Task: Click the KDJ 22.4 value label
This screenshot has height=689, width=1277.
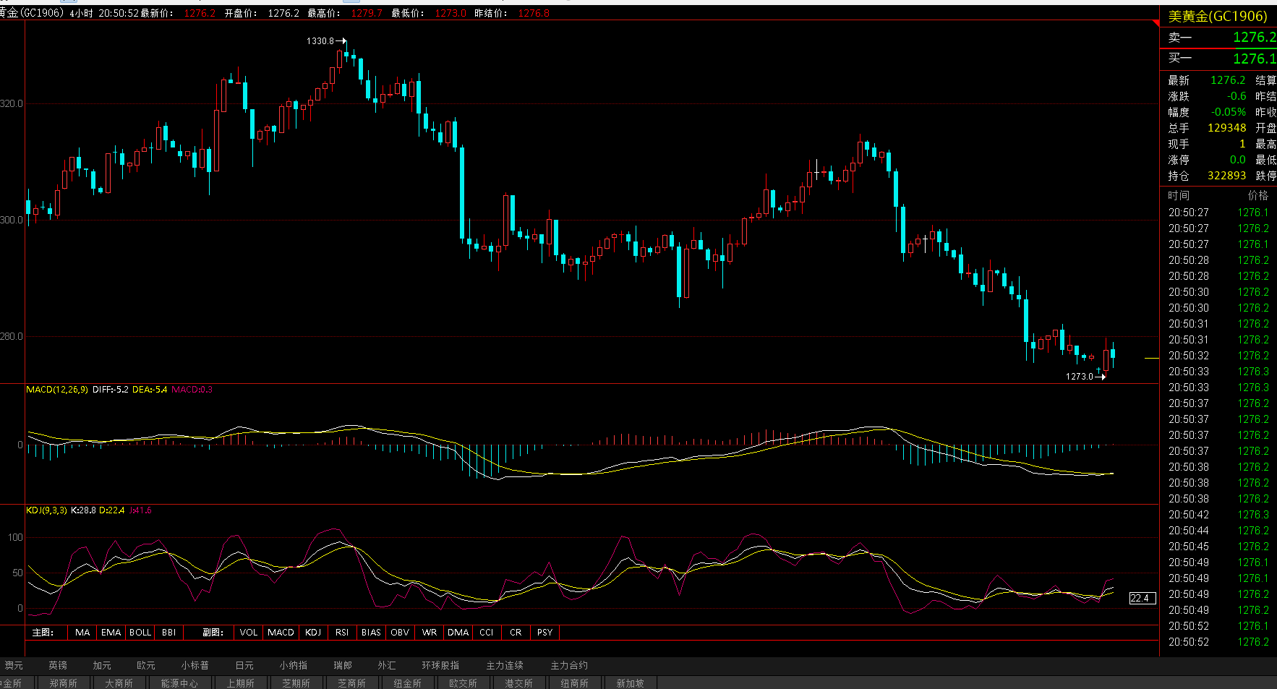Action: tap(1140, 598)
